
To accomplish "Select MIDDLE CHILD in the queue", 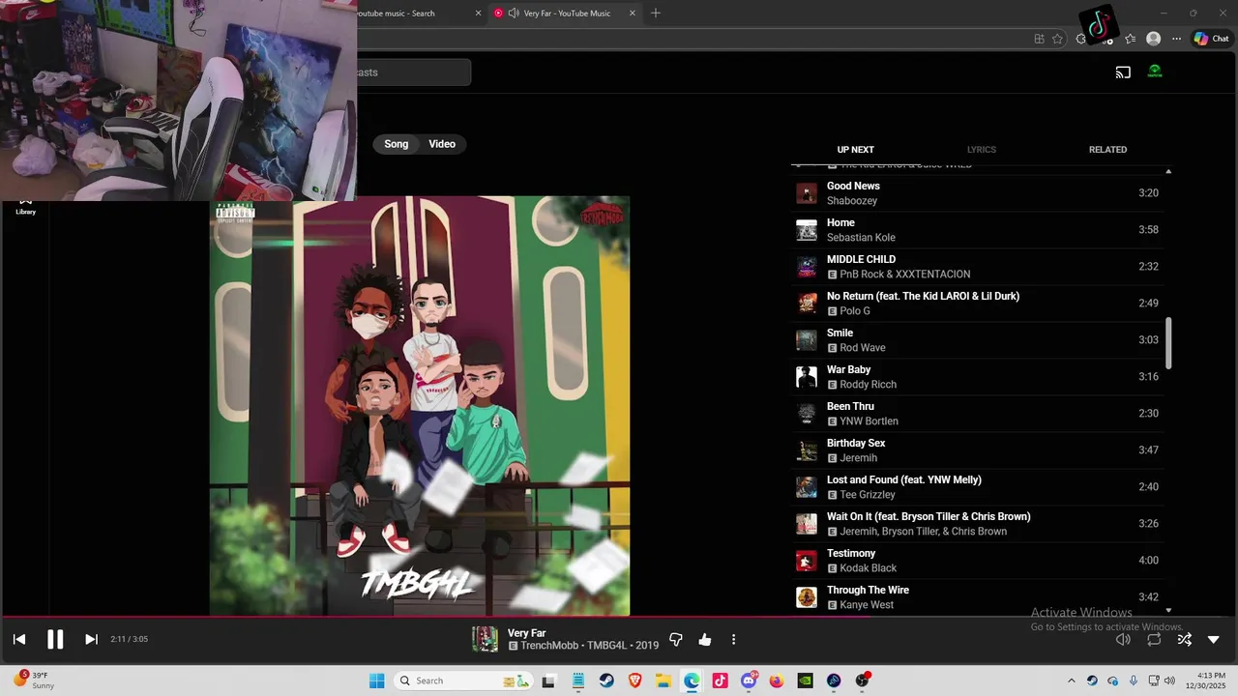I will click(x=977, y=267).
